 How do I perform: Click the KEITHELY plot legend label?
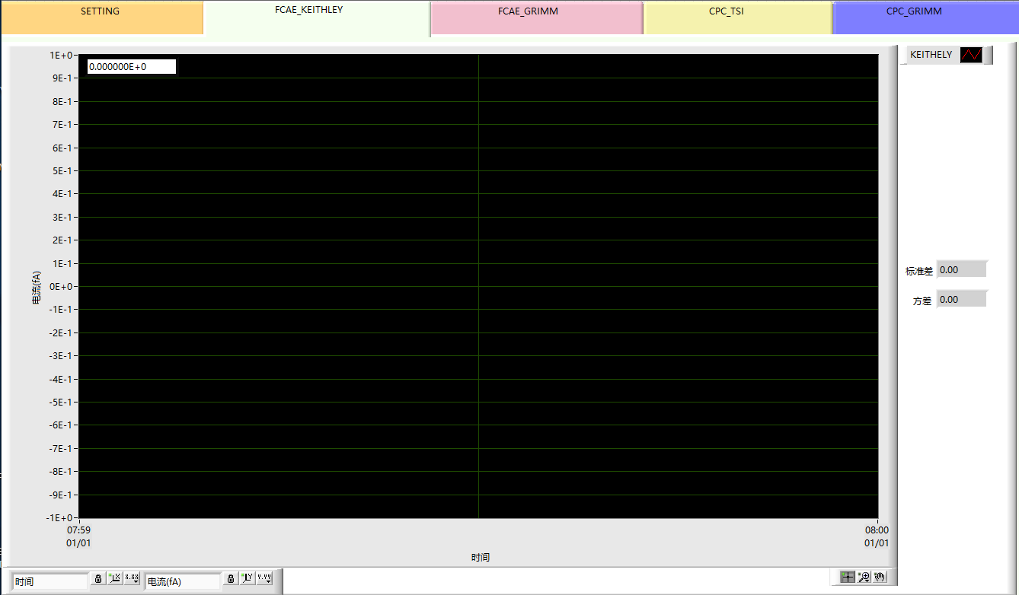931,55
